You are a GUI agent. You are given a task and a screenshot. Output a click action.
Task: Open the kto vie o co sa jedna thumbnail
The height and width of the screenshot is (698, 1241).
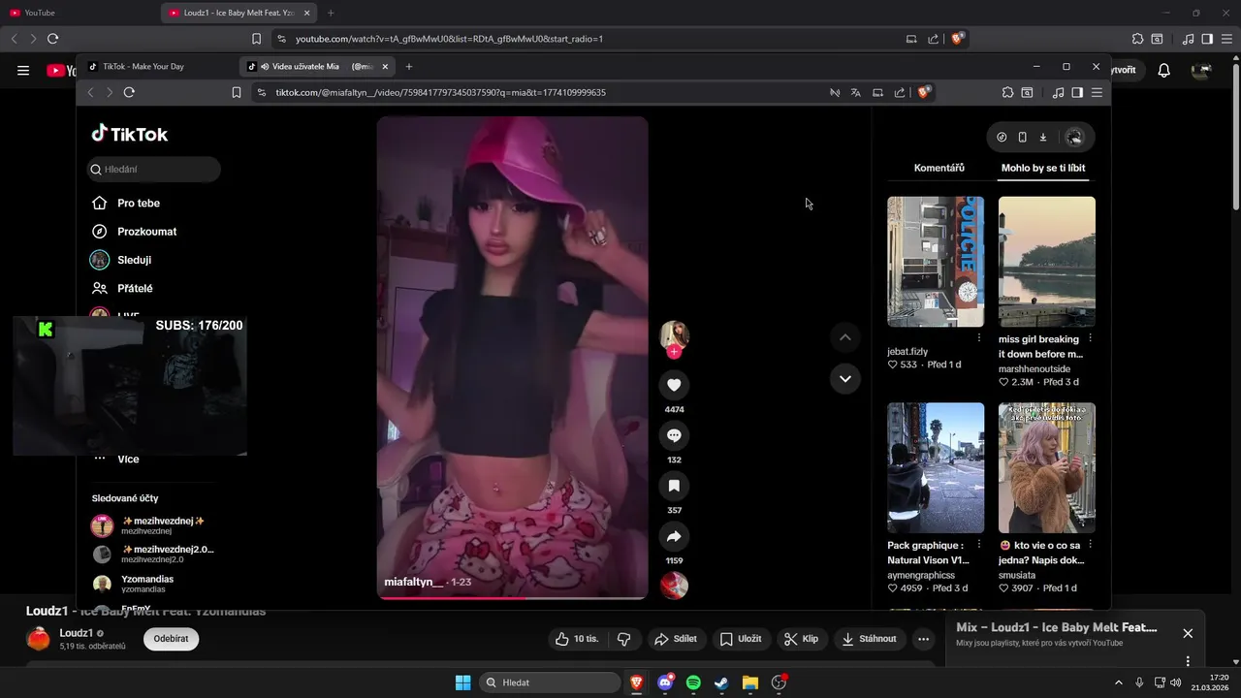pos(1047,467)
